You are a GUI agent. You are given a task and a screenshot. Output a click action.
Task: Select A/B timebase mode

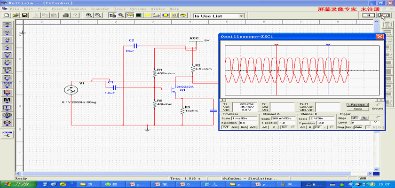[253, 127]
